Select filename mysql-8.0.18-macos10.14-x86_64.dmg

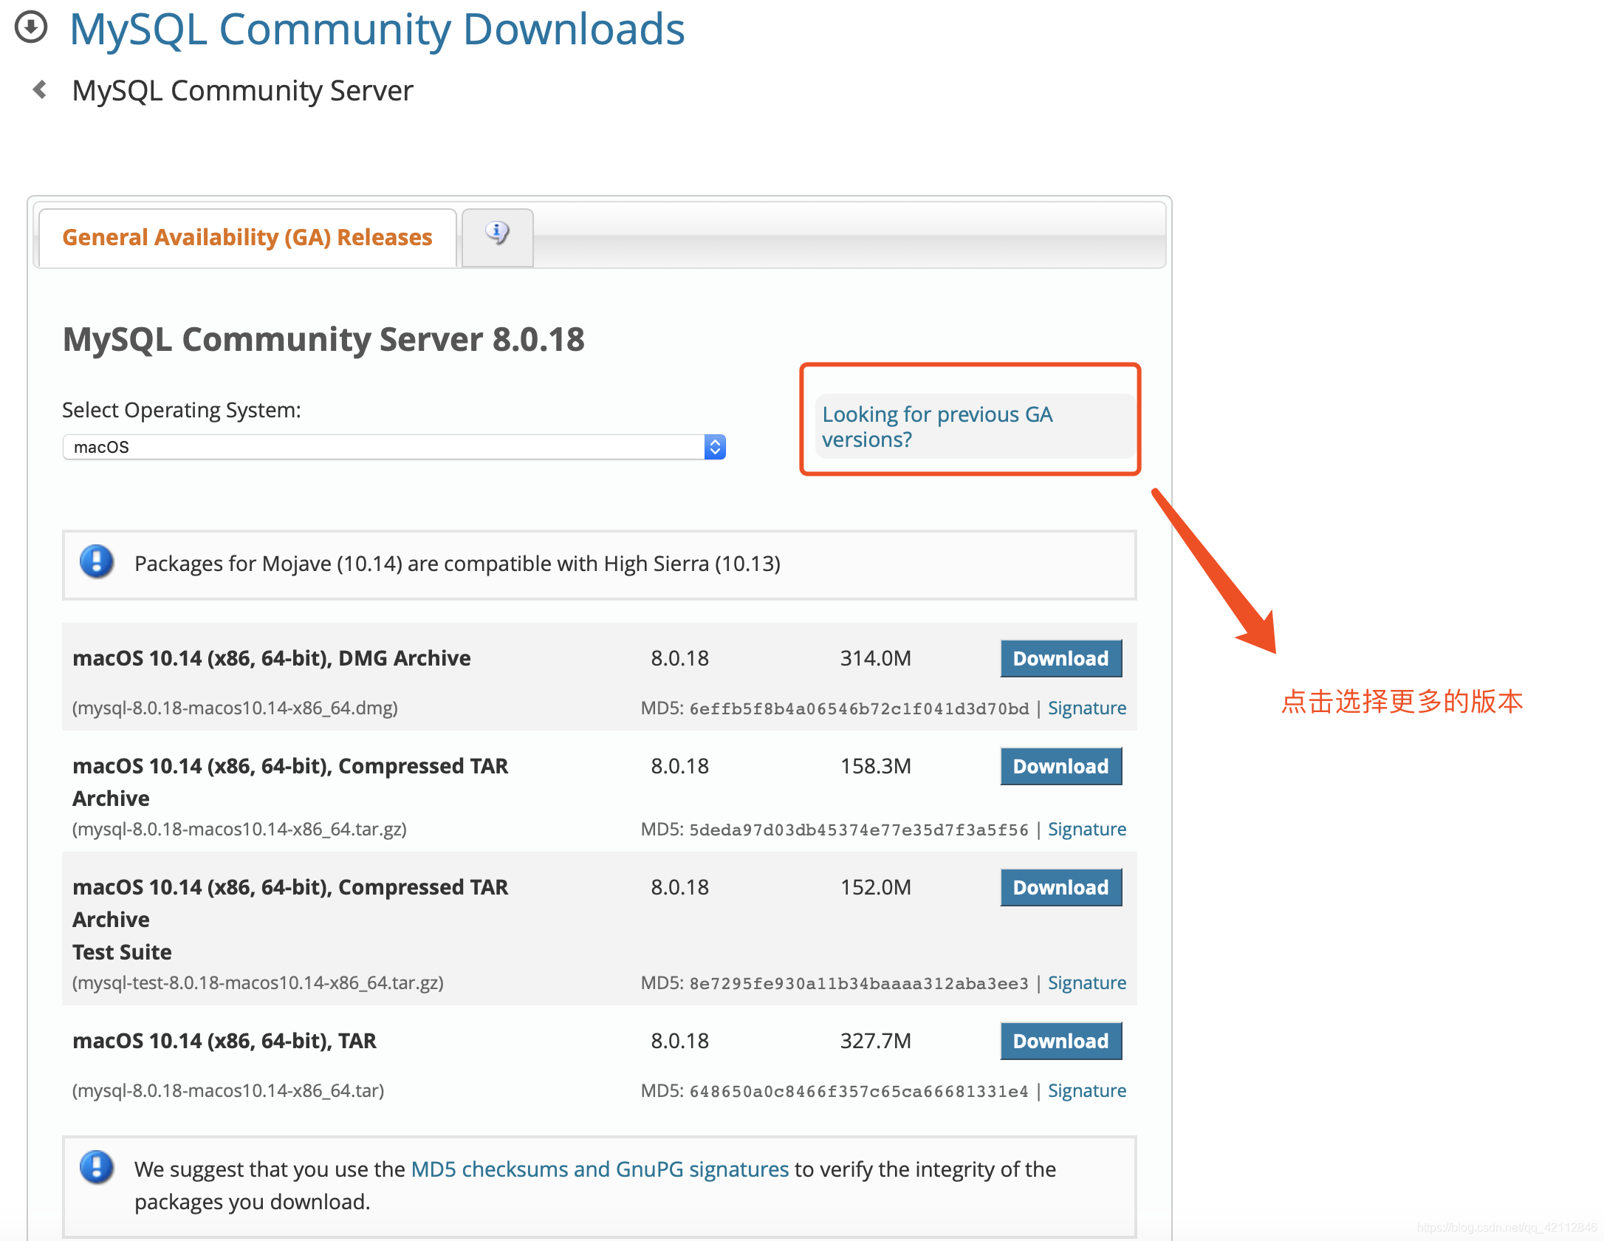[x=235, y=708]
